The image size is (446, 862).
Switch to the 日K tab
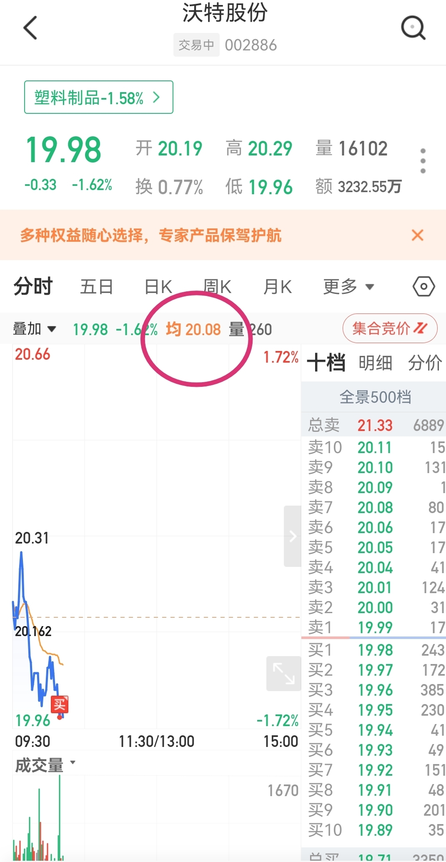click(158, 287)
